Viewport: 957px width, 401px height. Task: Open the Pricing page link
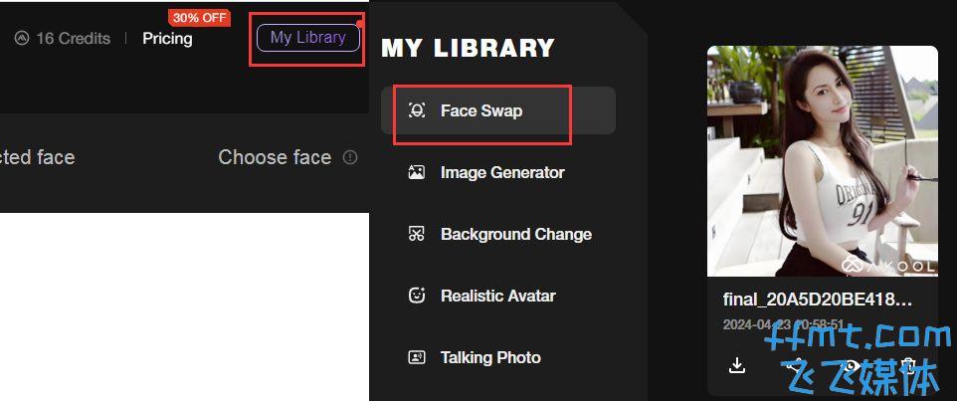point(167,38)
